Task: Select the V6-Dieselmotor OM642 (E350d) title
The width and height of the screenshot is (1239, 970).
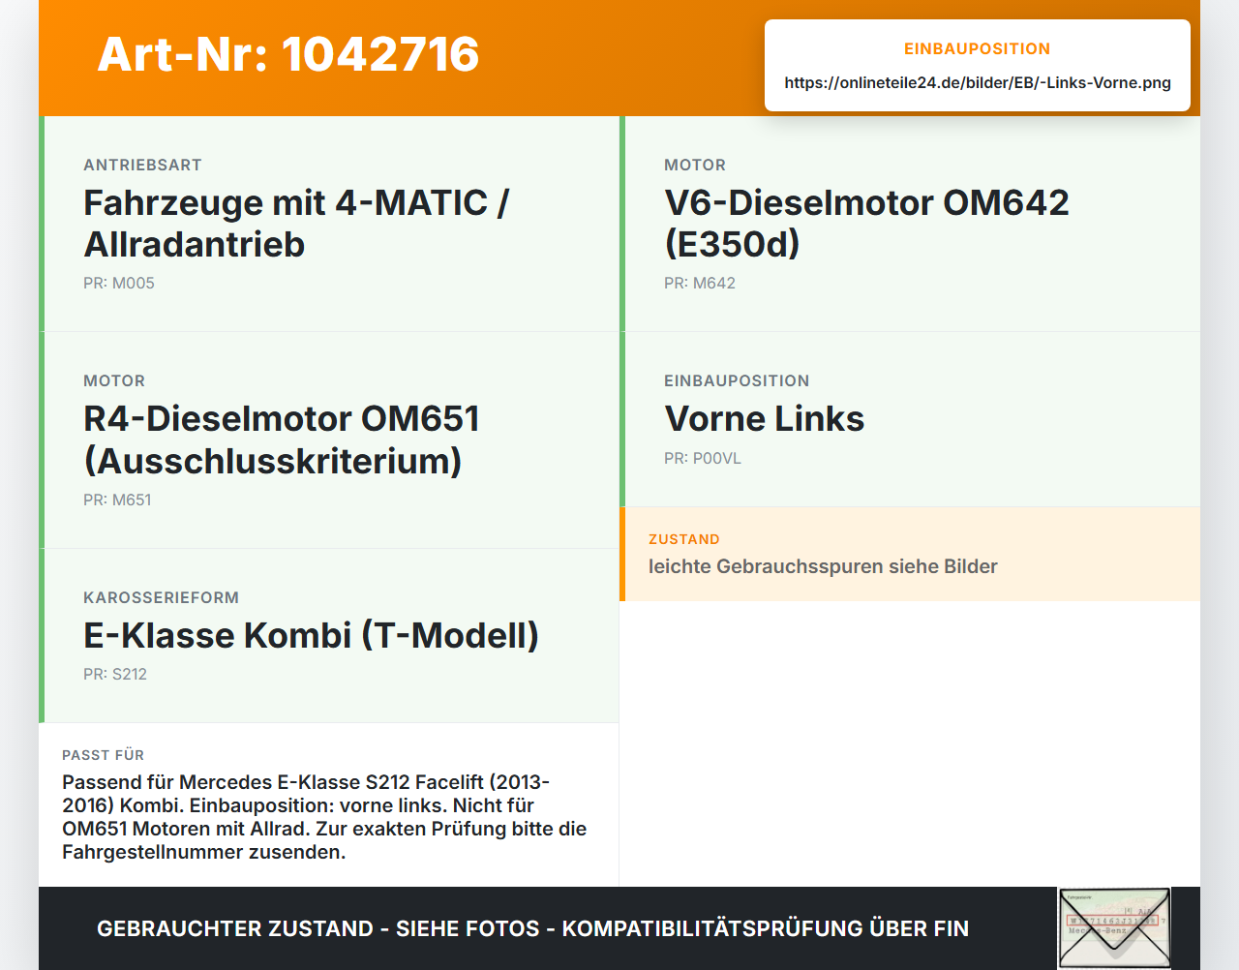Action: click(866, 223)
